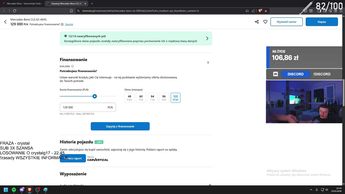This screenshot has width=345, height=194.
Task: Switch to Mercedes-Benz Samochody Osobowe tab
Action: (22, 4)
